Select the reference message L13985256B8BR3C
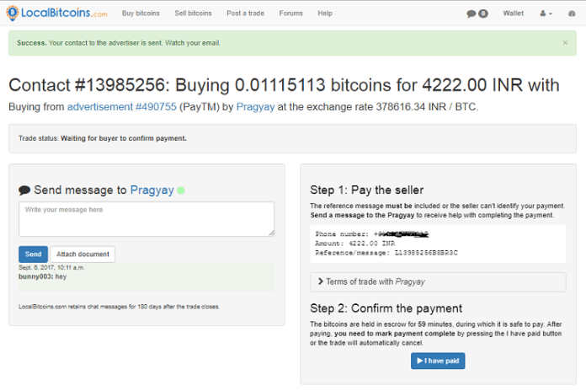586x391 pixels. pyautogui.click(x=426, y=253)
